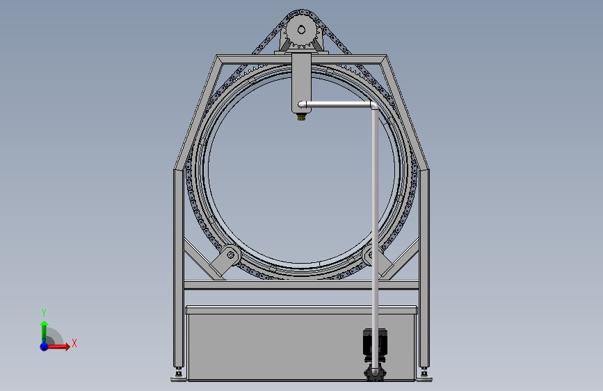Click the green Y axis label text

(x=44, y=312)
